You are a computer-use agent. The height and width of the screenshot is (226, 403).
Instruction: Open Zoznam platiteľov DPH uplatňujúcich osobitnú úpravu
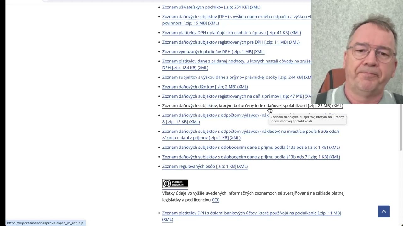coord(231,33)
